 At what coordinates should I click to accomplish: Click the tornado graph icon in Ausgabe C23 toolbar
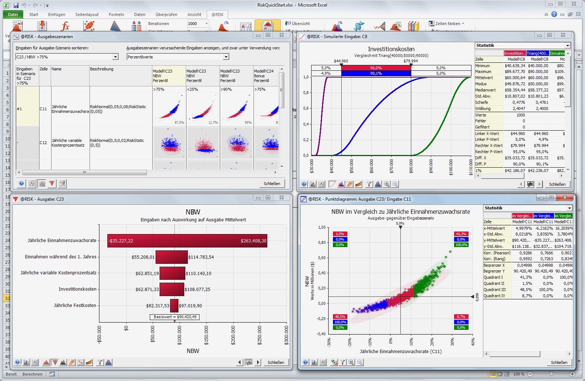55,362
